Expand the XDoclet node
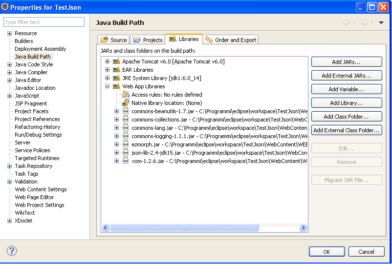The height and width of the screenshot is (264, 392). (x=9, y=221)
